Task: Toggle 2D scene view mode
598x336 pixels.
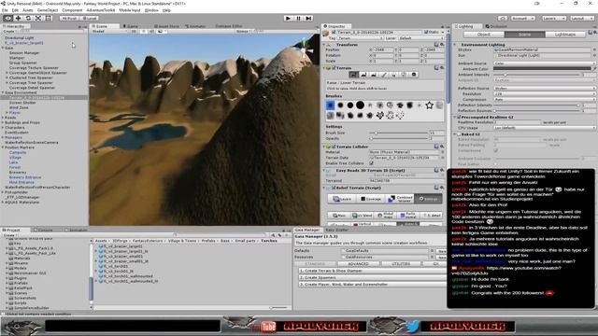Action: pyautogui.click(x=134, y=31)
